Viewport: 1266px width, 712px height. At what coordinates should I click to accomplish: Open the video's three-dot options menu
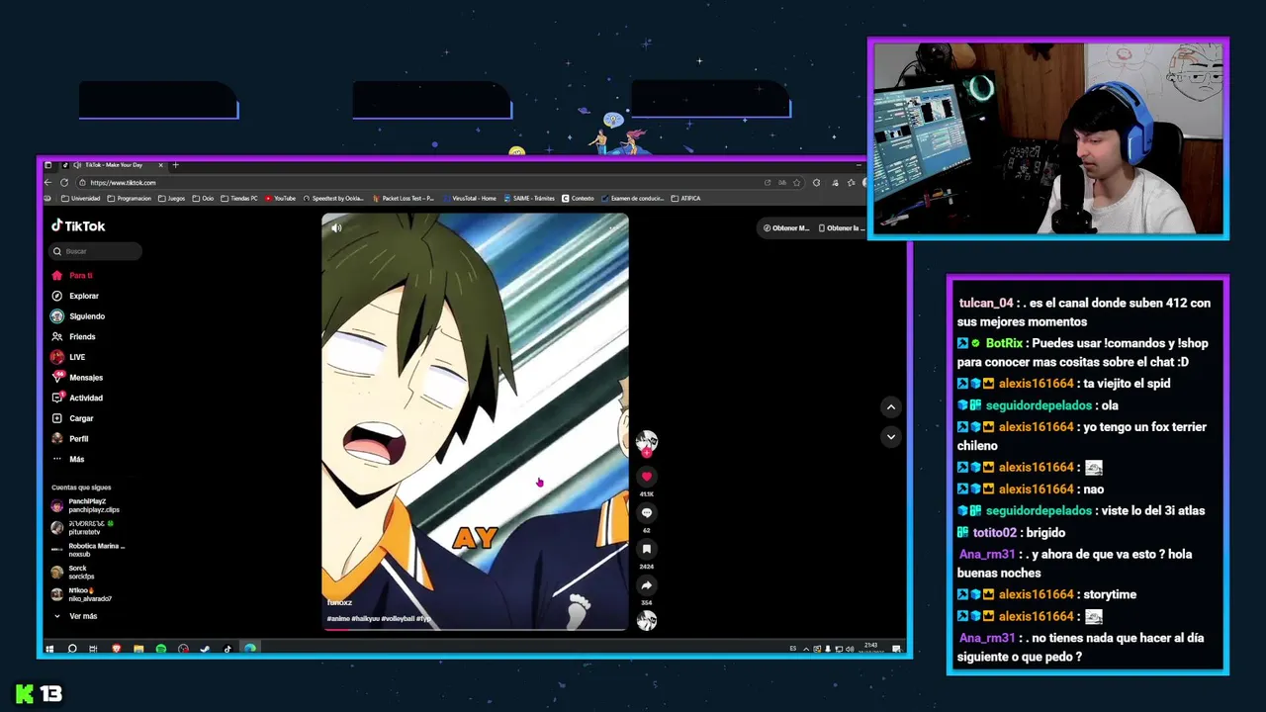click(x=612, y=228)
